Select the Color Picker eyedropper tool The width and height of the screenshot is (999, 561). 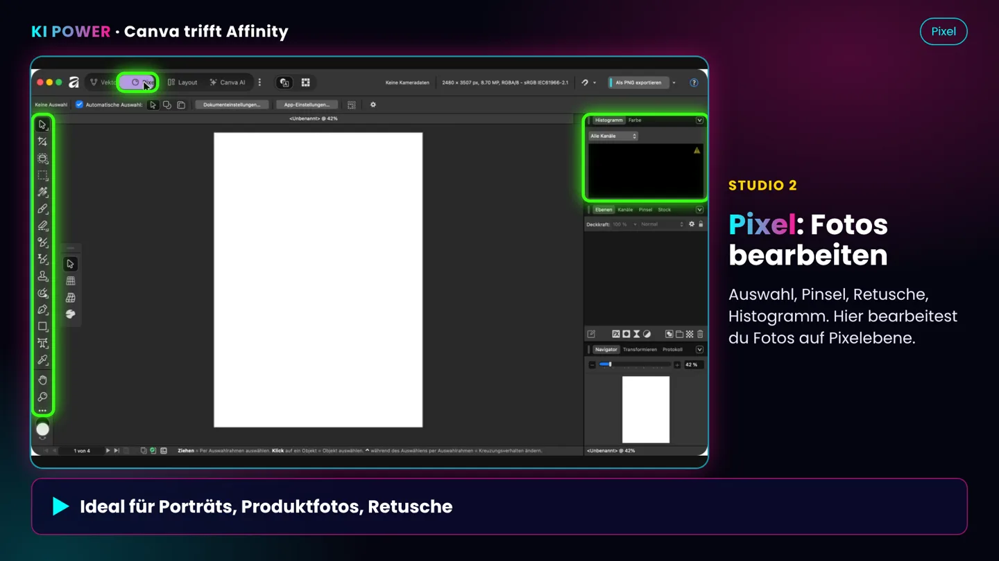[42, 360]
